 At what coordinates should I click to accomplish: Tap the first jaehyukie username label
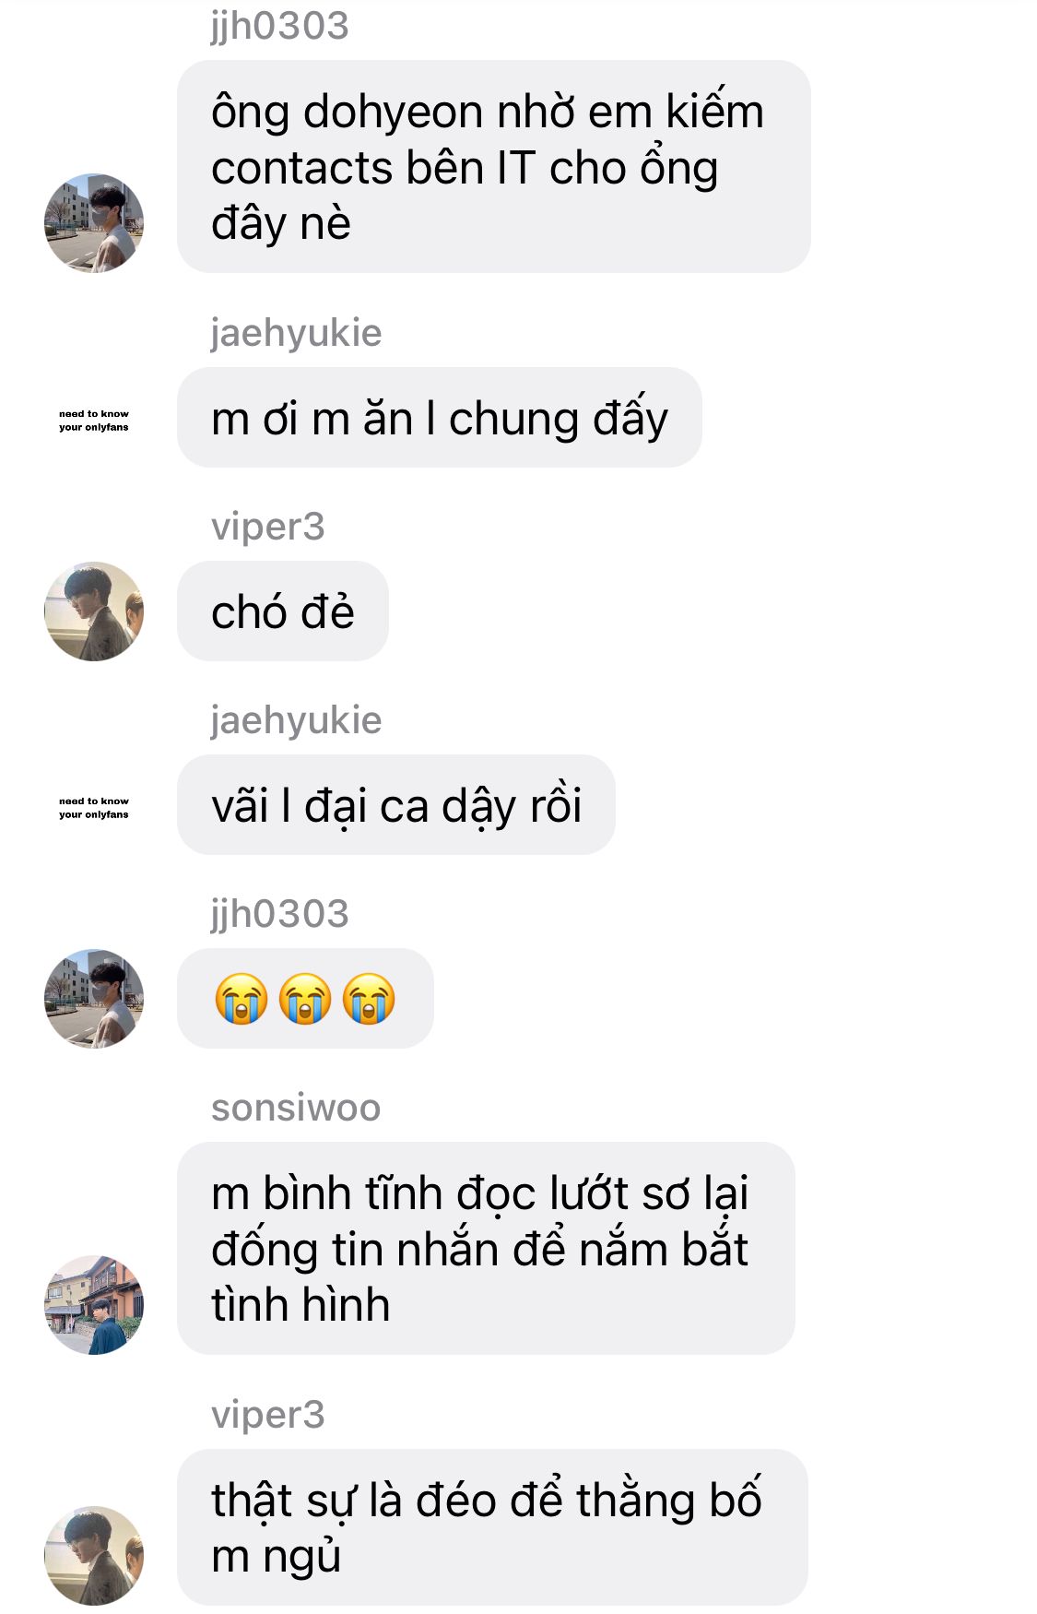click(x=296, y=333)
